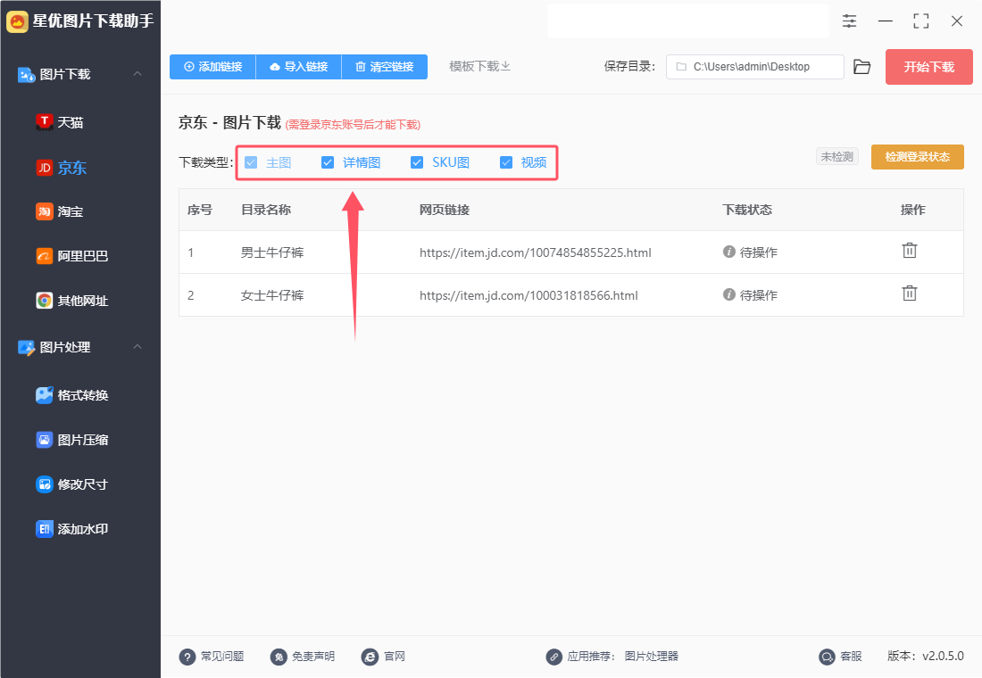Click the 应用推荐 link icon

click(553, 657)
